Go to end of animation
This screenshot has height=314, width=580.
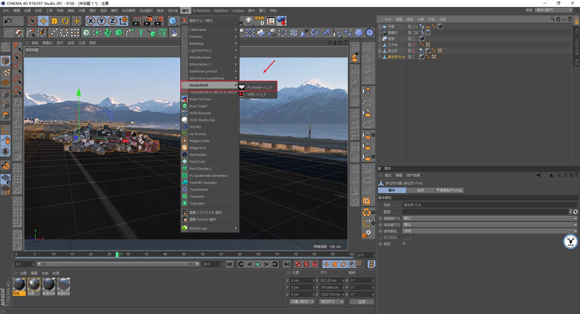pos(286,264)
